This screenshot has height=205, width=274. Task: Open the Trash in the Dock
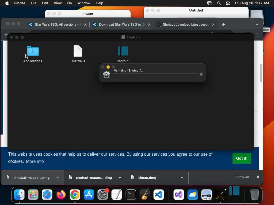pos(255,194)
